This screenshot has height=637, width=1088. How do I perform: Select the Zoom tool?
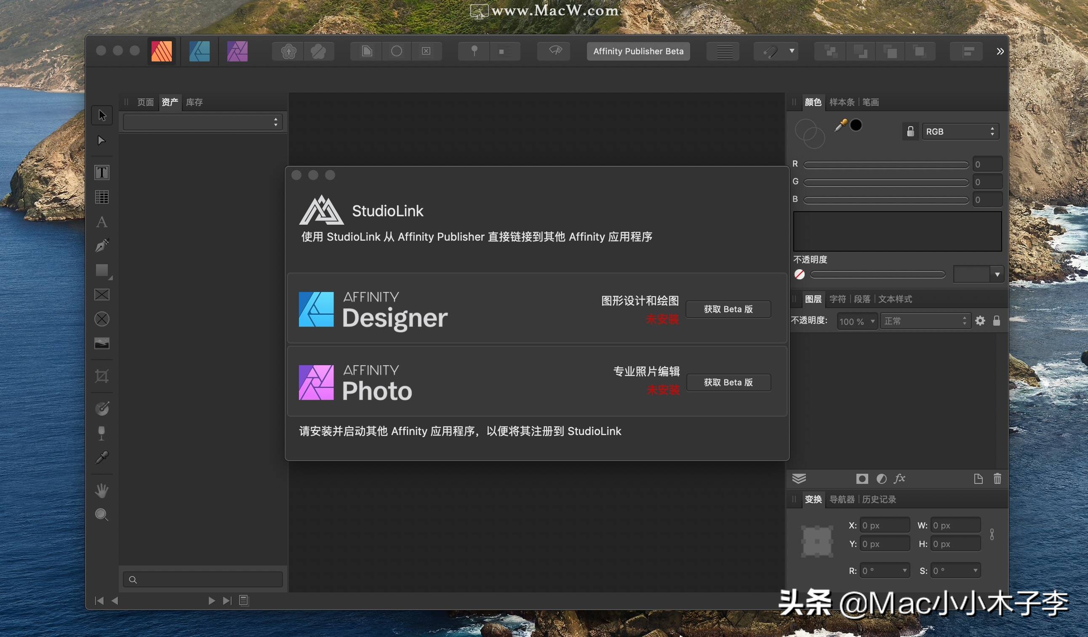[102, 515]
